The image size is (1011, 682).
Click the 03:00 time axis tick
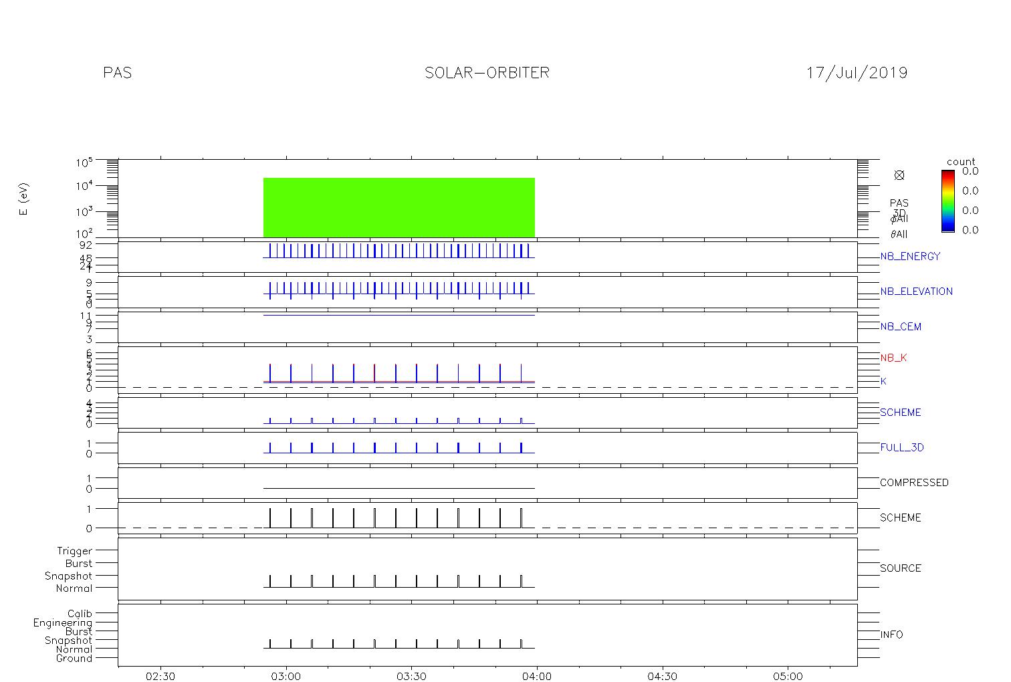coord(286,676)
